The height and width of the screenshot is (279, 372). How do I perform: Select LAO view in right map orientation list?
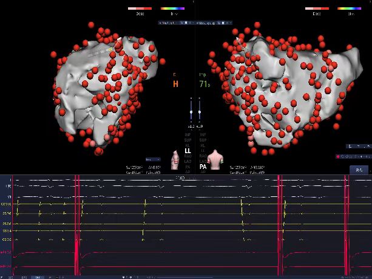coord(203,161)
